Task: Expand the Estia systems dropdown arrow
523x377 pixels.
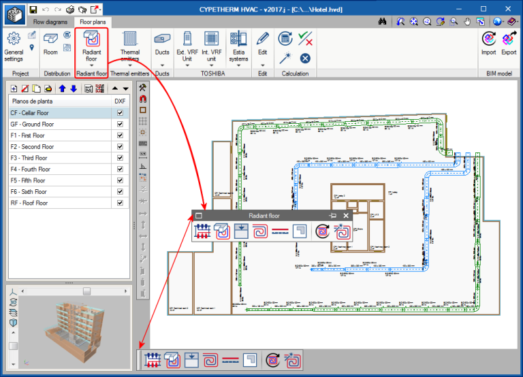Action: pyautogui.click(x=238, y=65)
